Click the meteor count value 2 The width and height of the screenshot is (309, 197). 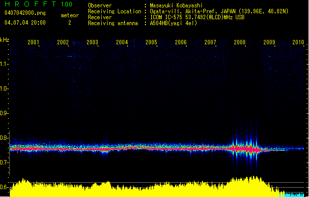(70, 23)
